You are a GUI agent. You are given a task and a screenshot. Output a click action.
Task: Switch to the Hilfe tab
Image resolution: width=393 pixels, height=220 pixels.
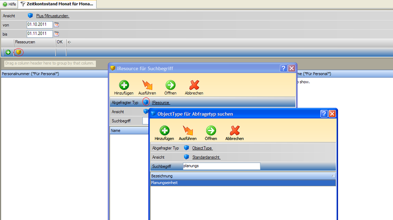click(8, 4)
